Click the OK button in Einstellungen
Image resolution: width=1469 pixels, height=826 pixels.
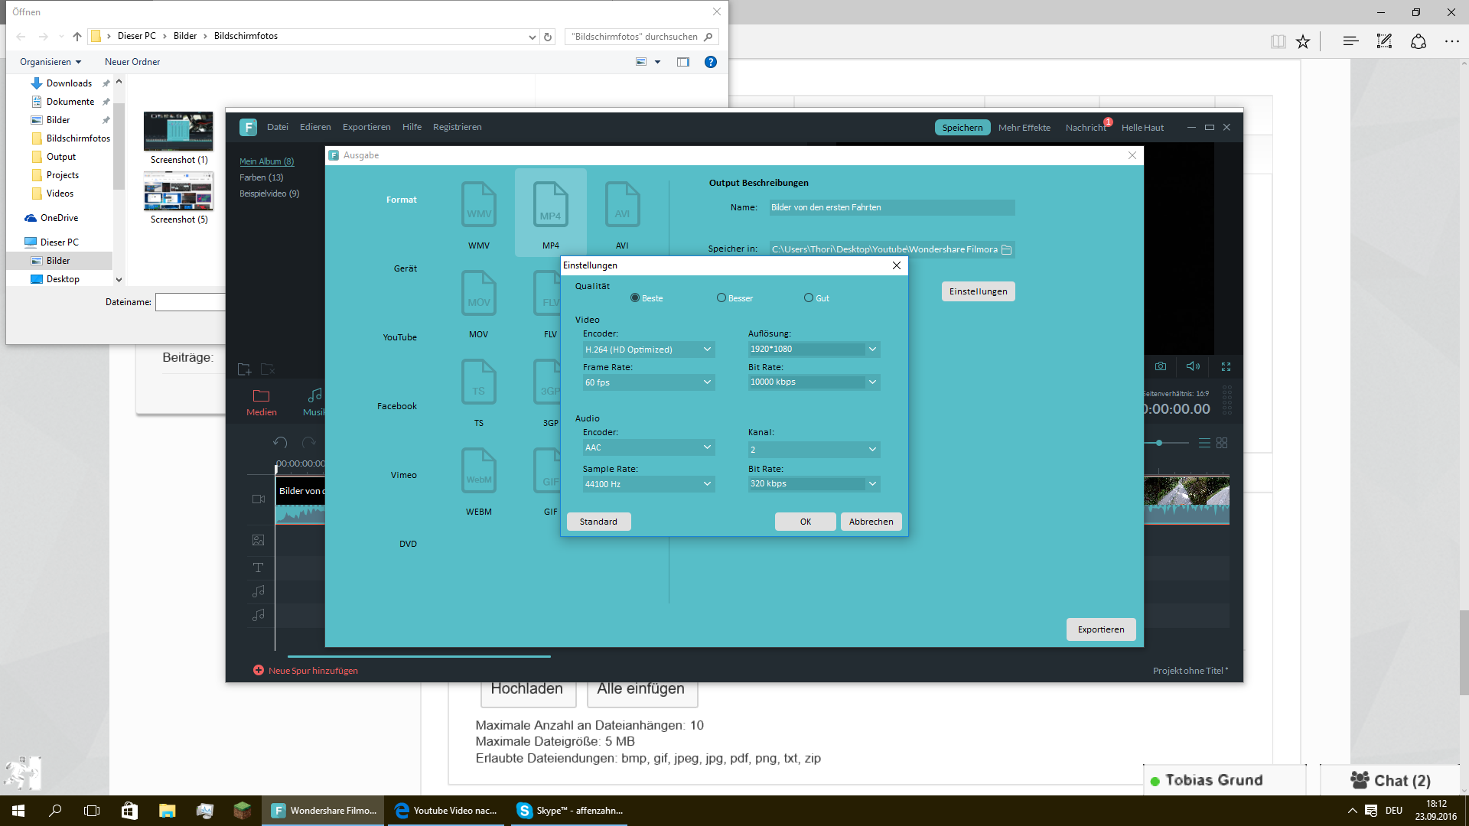tap(805, 522)
